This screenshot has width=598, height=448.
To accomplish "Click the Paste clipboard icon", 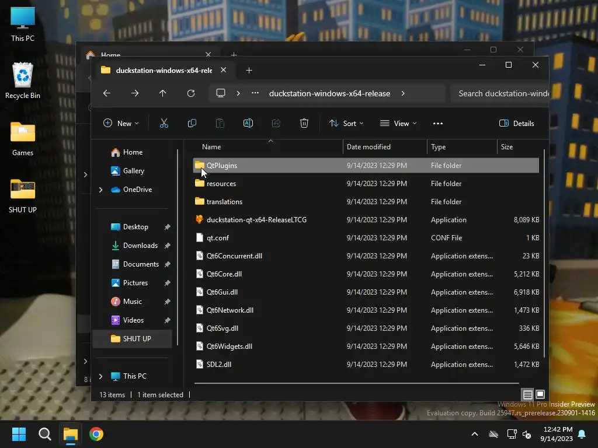I will (220, 123).
